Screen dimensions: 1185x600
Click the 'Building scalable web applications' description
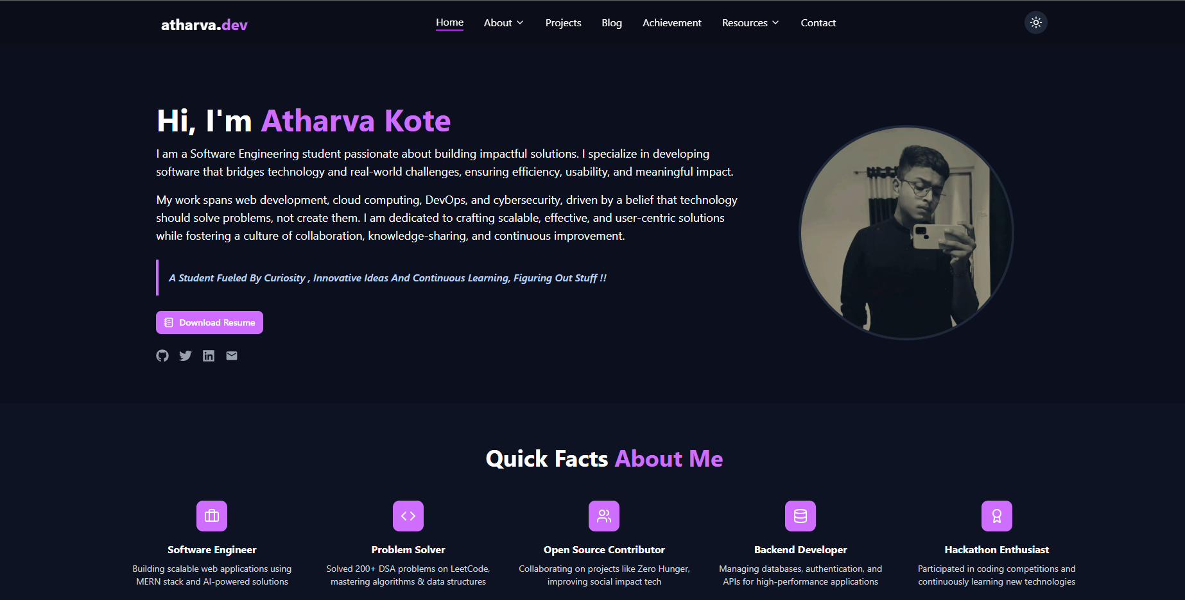(212, 575)
